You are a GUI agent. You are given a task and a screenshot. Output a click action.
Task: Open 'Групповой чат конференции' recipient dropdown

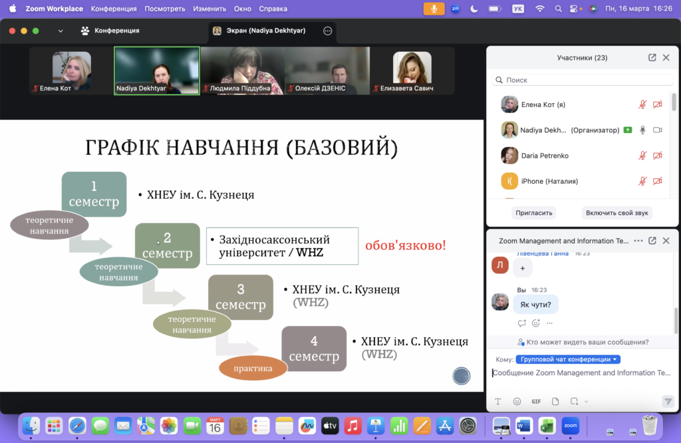568,359
